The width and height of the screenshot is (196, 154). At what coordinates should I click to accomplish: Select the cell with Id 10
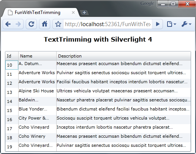click(x=12, y=65)
